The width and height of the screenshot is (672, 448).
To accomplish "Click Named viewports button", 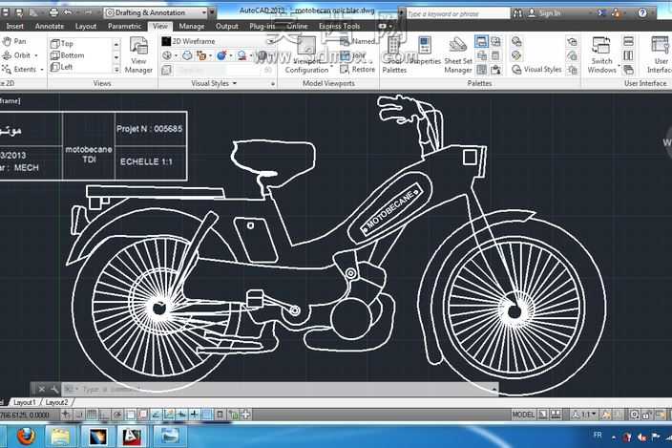I will coord(358,41).
